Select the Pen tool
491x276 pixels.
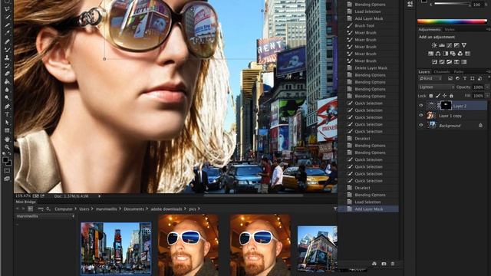(x=7, y=107)
